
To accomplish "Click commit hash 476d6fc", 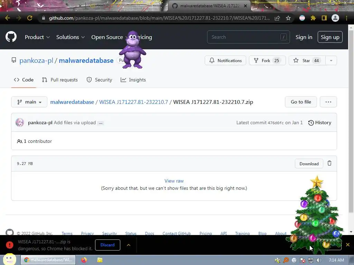I will point(276,123).
